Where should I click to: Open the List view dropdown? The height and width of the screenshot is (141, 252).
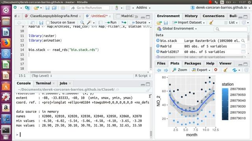[231, 23]
